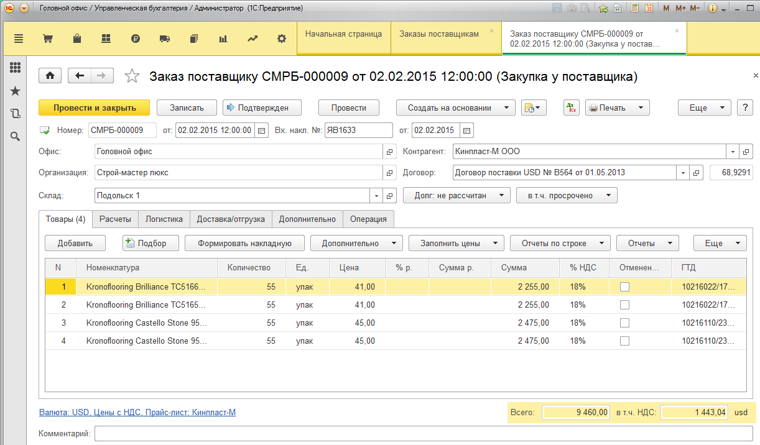The height and width of the screenshot is (445, 760).
Task: Open the calendar in the title bar
Action: [649, 9]
